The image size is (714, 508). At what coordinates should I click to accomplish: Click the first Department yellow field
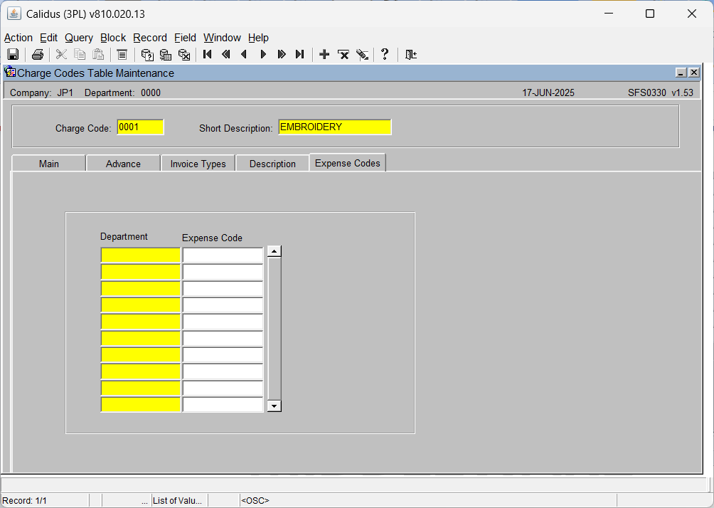pos(141,255)
